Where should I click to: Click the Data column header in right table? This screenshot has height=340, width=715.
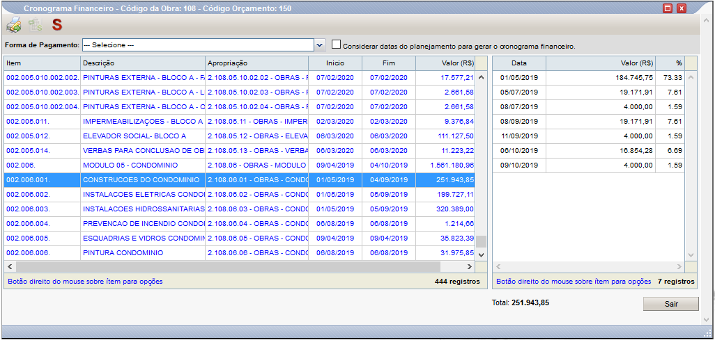[519, 63]
